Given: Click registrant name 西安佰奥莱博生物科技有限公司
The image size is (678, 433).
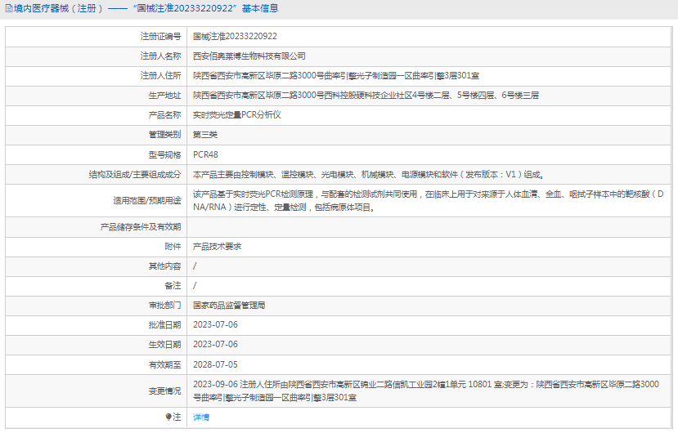Looking at the screenshot, I should [249, 56].
